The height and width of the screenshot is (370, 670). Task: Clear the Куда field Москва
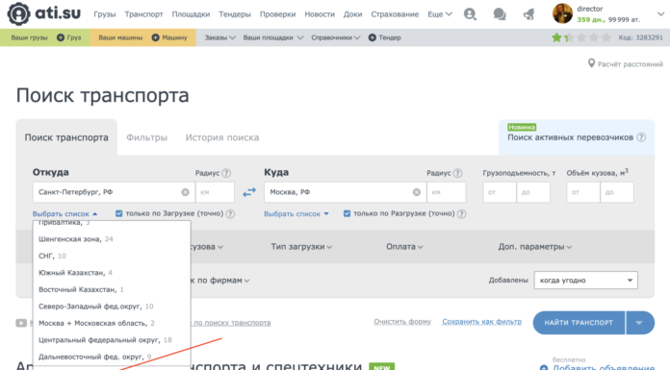point(417,192)
